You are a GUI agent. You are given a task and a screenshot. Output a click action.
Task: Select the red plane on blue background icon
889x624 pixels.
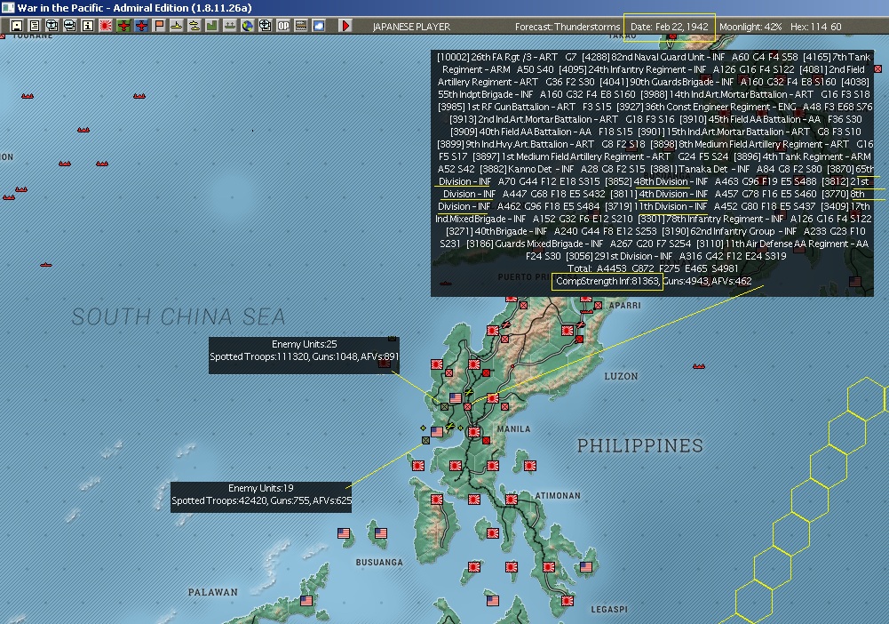coord(141,26)
